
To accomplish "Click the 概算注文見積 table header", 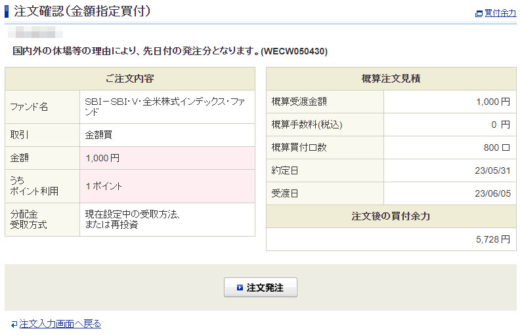I will point(391,79).
